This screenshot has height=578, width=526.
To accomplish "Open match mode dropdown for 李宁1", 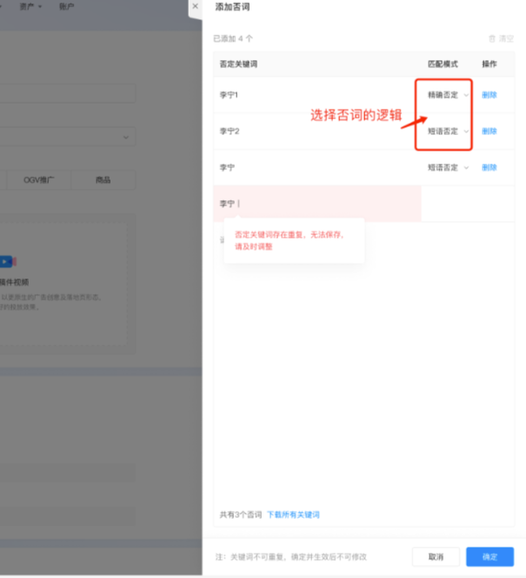I will 448,95.
